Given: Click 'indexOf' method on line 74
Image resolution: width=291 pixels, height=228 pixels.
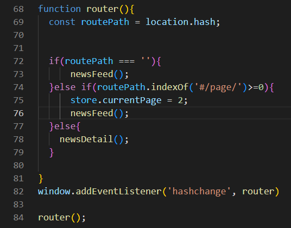Looking at the screenshot, I should pos(170,87).
